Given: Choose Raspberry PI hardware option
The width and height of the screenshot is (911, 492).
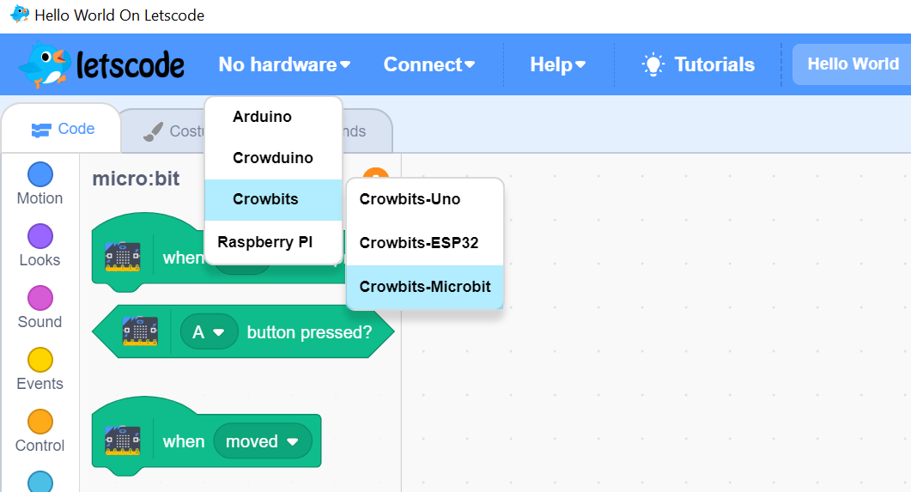Looking at the screenshot, I should point(274,241).
